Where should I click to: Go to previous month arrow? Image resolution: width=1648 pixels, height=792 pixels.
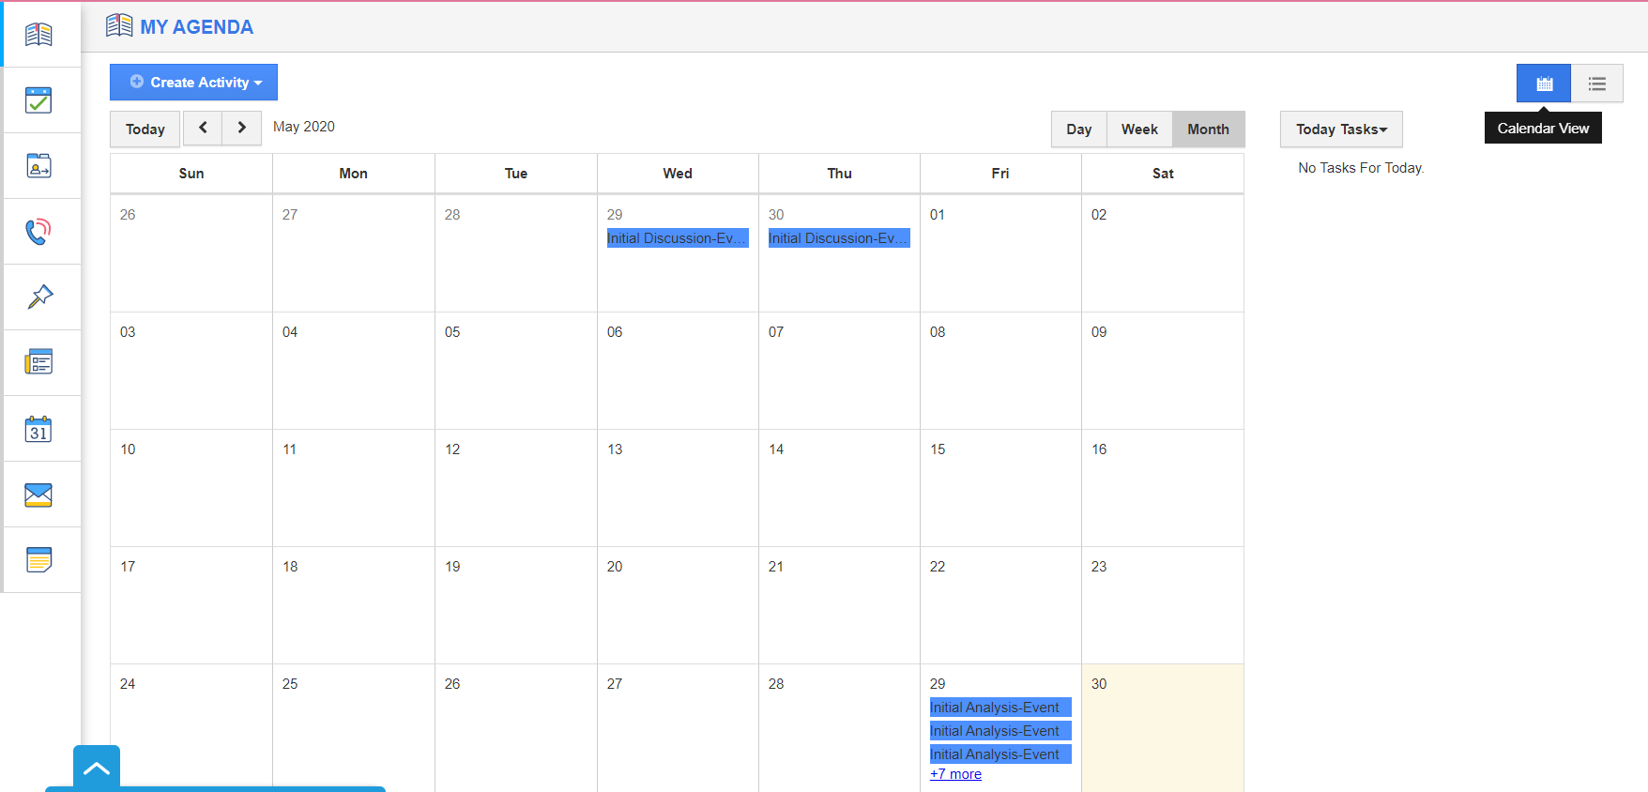[x=203, y=129]
